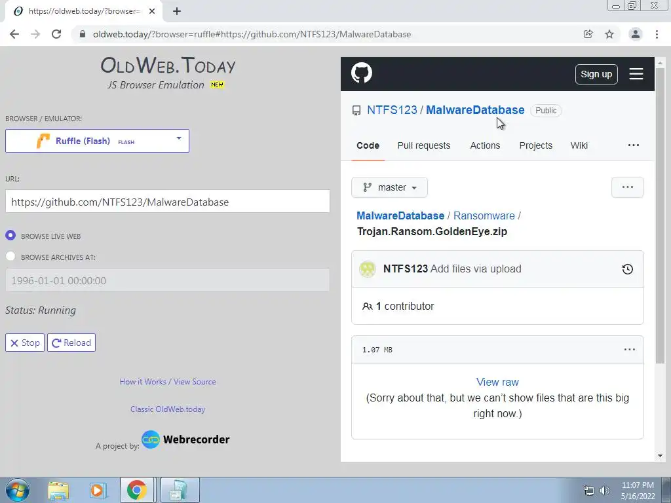
Task: Click the Reload emulator button
Action: click(71, 343)
